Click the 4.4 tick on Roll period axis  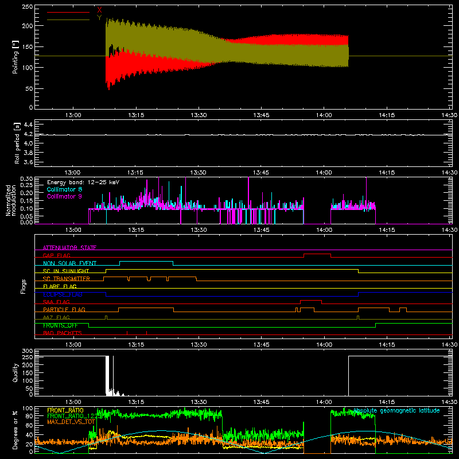coord(28,125)
